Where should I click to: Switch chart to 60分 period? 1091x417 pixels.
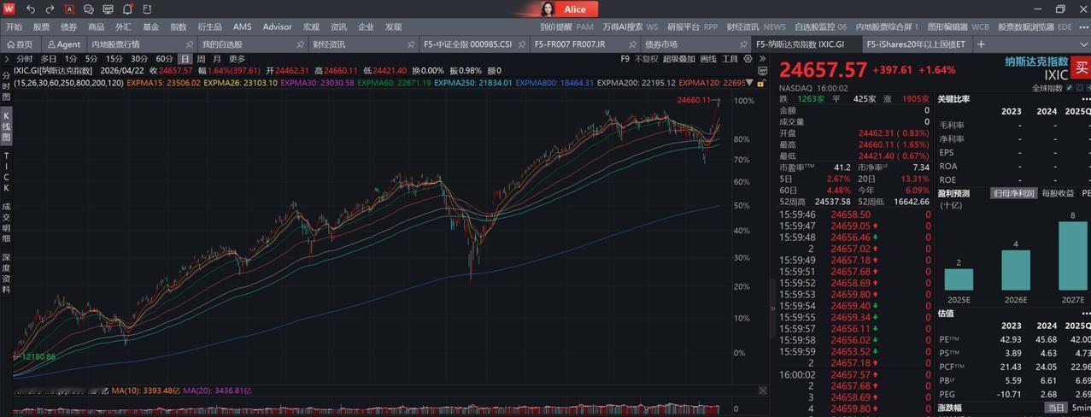pos(164,59)
